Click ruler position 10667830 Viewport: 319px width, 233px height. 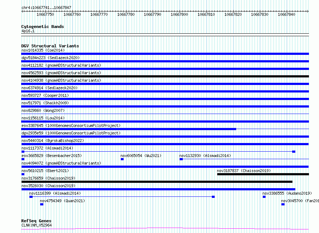click(x=260, y=14)
